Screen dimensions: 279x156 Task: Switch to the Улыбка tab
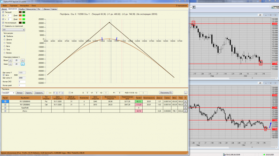[22, 9]
